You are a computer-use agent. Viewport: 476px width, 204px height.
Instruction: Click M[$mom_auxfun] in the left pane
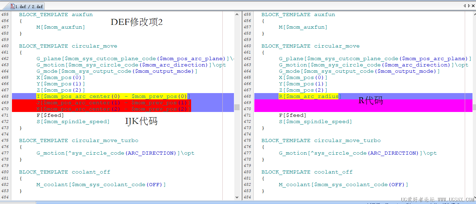click(61, 27)
